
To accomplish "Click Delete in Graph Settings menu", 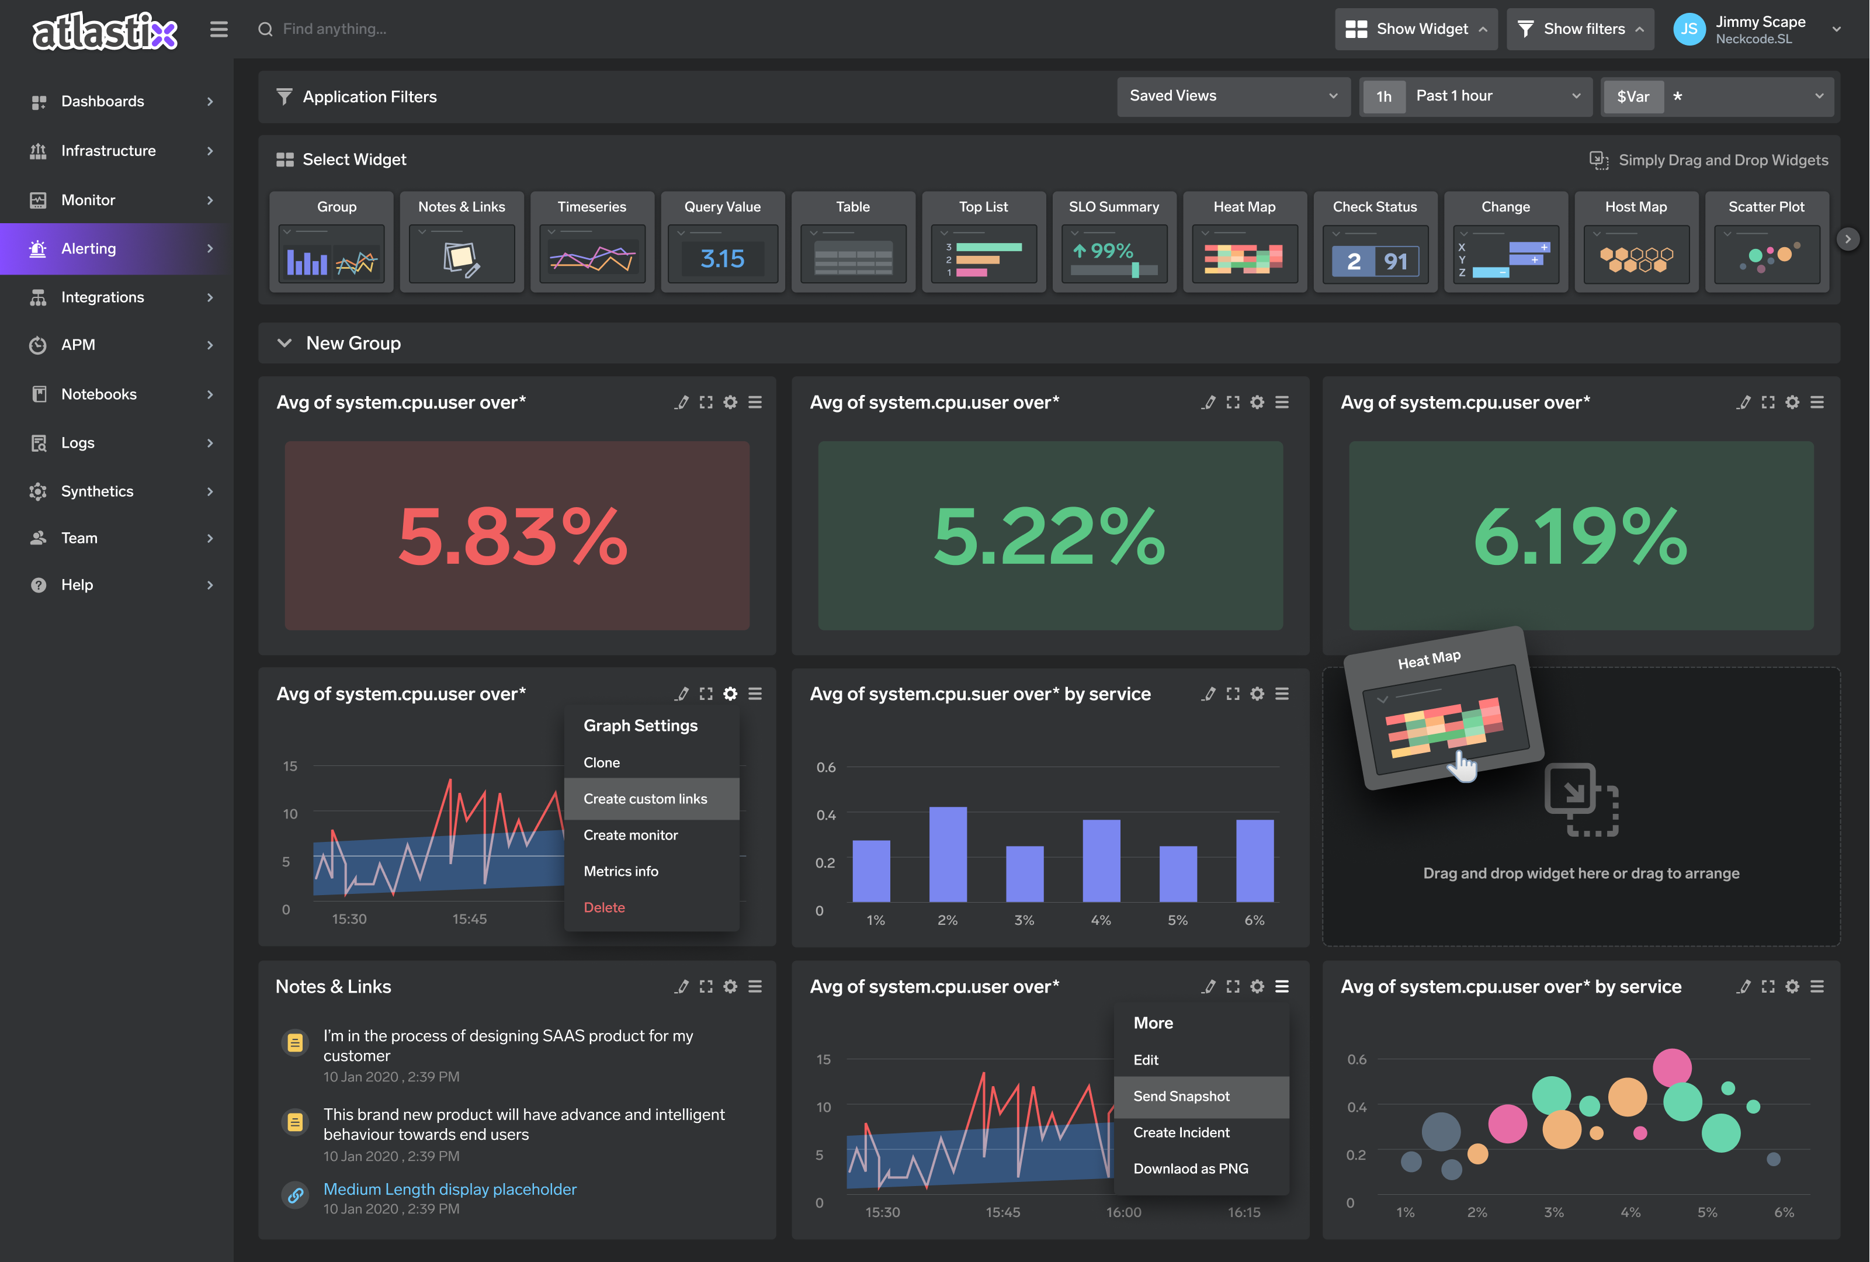I will pos(604,908).
